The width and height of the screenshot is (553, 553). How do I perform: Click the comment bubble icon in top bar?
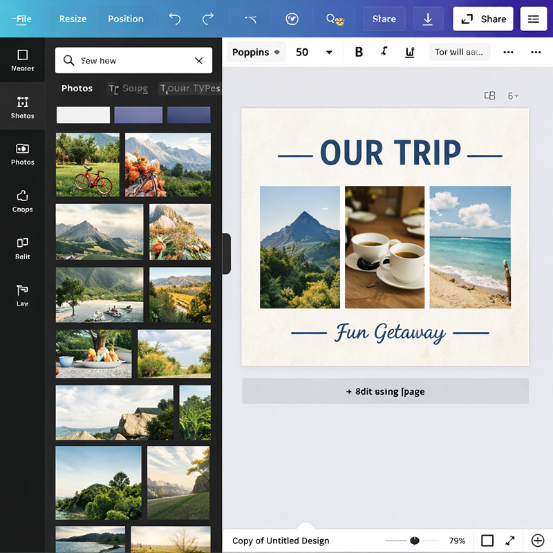(292, 19)
